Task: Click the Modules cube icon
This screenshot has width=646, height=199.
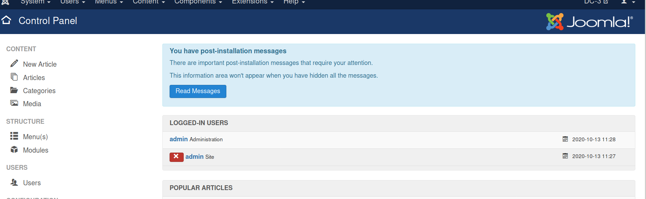Action: 14,150
